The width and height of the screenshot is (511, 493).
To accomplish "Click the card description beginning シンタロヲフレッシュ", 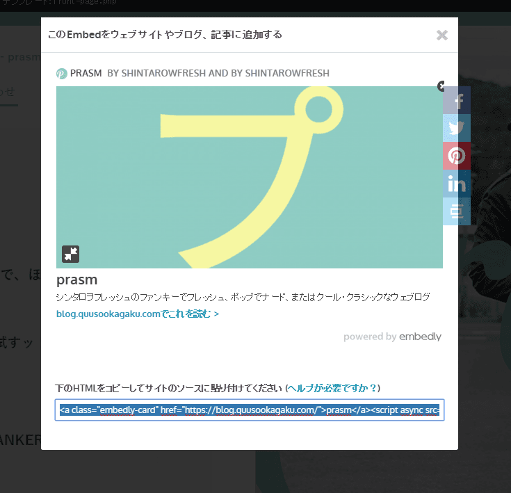I will pyautogui.click(x=243, y=297).
